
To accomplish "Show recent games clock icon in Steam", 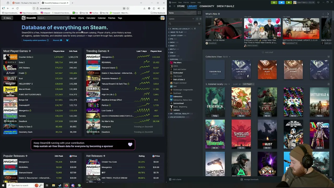I will (197, 19).
